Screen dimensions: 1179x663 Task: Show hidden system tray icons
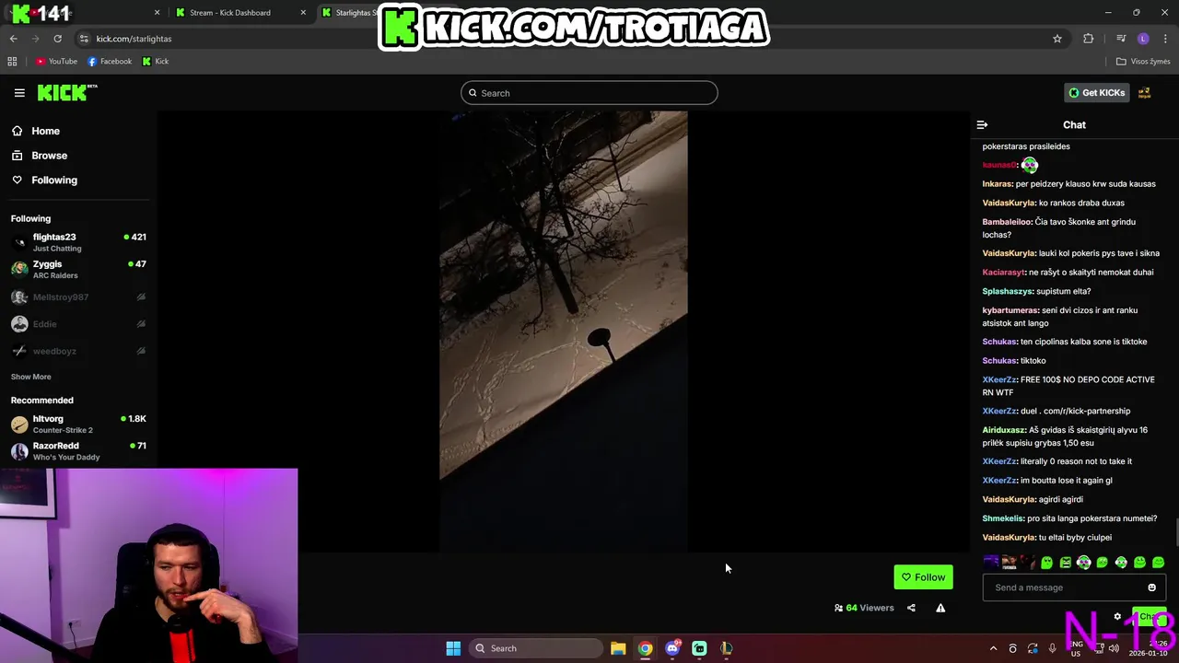pyautogui.click(x=993, y=648)
